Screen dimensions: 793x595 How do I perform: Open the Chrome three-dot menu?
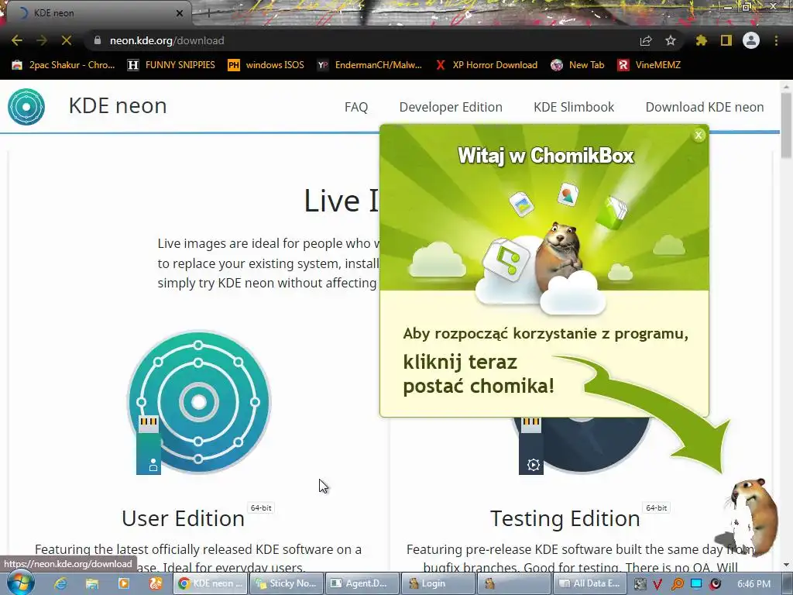(x=776, y=40)
